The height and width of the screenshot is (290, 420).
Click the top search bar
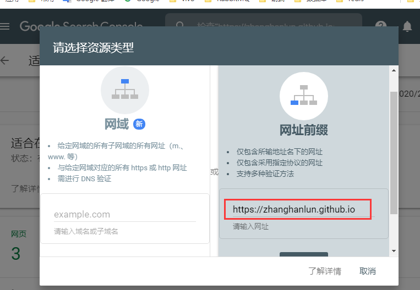click(264, 20)
